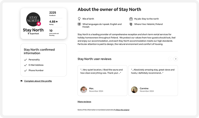
Task: Click the Helsinki location globe icon
Action: tap(131, 24)
